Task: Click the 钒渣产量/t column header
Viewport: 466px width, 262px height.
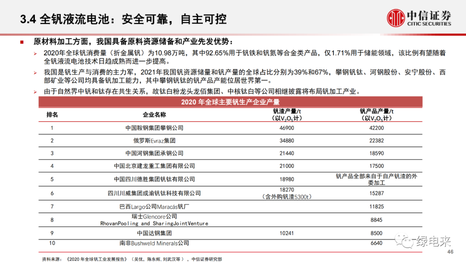Action: click(287, 115)
